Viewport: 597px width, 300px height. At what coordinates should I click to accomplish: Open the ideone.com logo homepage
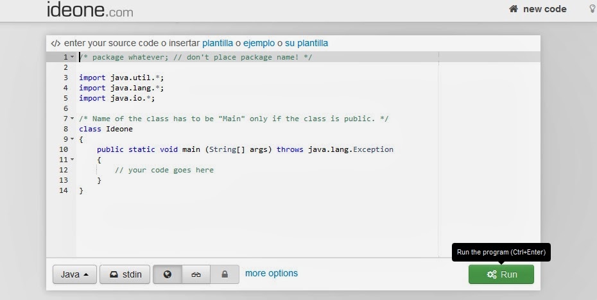pyautogui.click(x=90, y=9)
